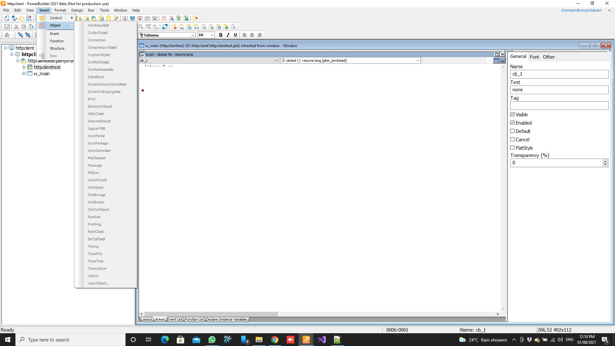Switch to the Font properties tab
This screenshot has width=615, height=346.
point(534,57)
